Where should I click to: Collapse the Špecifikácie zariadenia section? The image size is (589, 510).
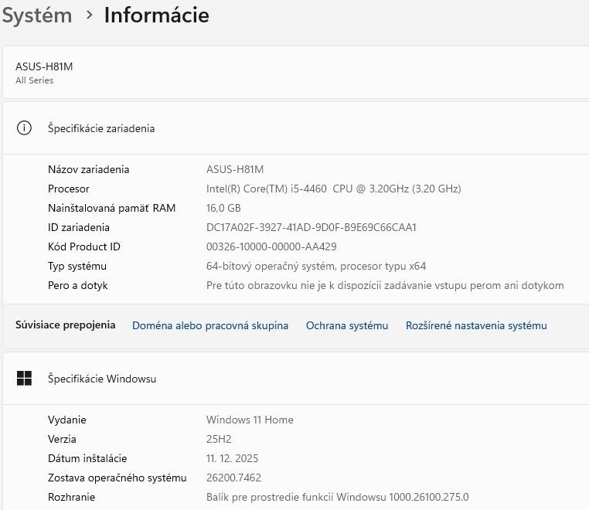click(x=295, y=128)
